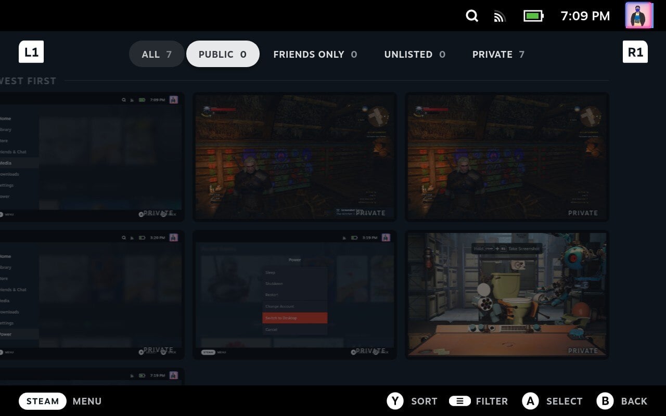Screen dimensions: 666x416
Task: Click the 7:09 PM clock text
Action: (585, 16)
